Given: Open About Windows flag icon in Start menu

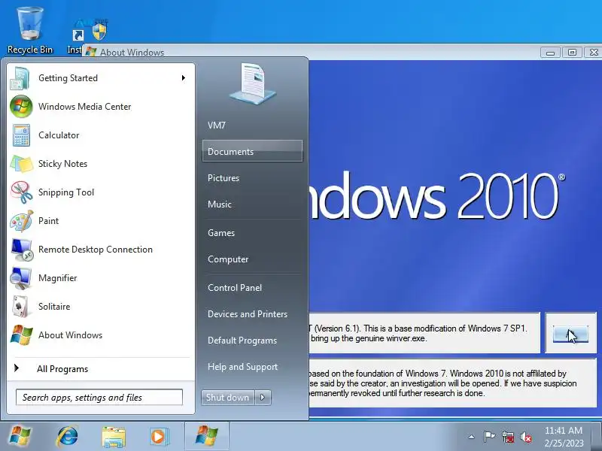Looking at the screenshot, I should [21, 334].
